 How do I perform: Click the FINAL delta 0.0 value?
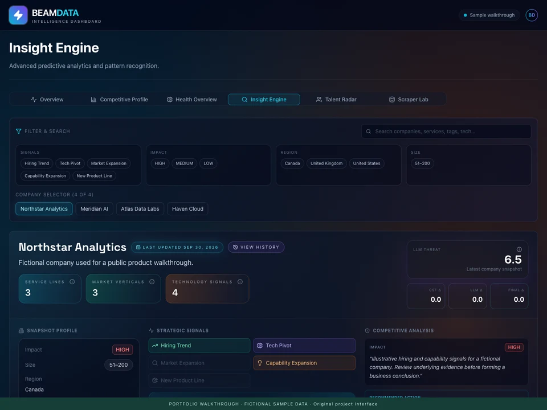(x=519, y=300)
